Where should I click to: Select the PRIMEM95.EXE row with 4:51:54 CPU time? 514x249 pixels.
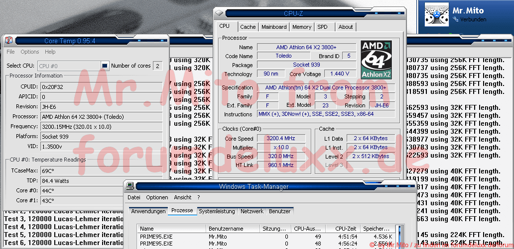pos(266,236)
